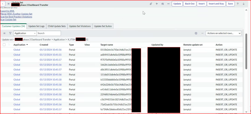The width and height of the screenshot is (251, 114).
Task: Tick the select-all rows checkbox
Action: [4, 45]
